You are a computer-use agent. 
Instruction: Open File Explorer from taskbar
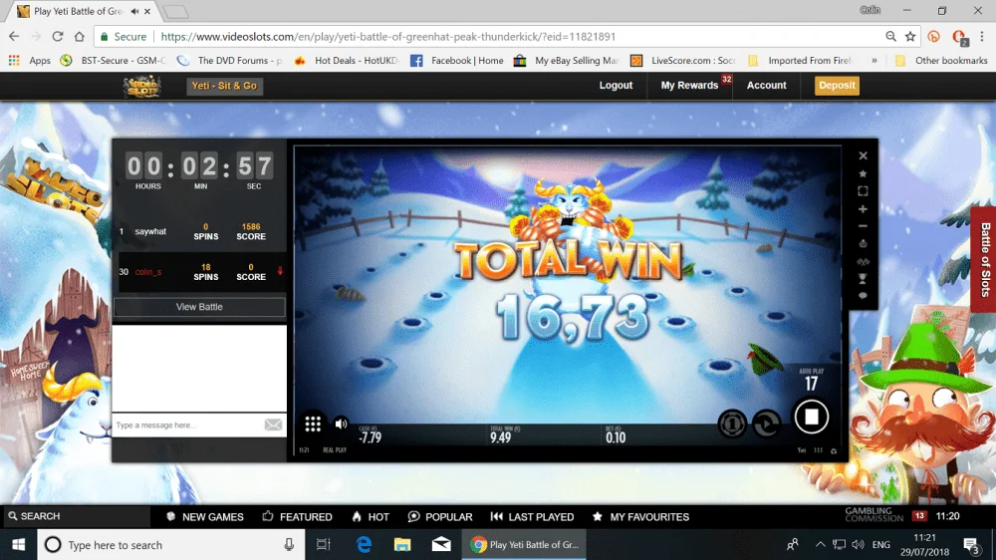pyautogui.click(x=402, y=545)
